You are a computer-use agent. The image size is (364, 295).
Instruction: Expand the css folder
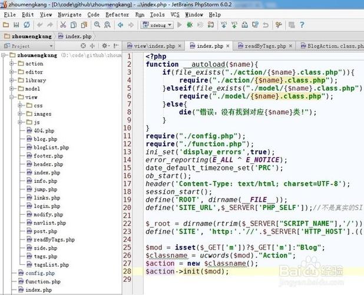[20, 105]
